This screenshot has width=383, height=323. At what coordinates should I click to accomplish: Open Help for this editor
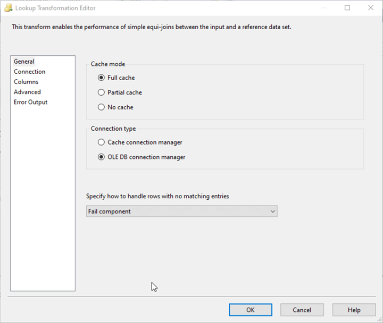click(354, 310)
